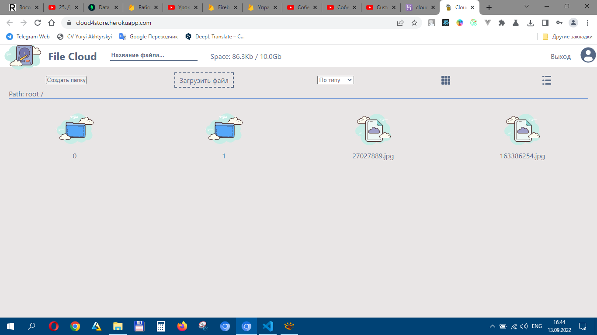597x335 pixels.
Task: Switch to grid view of files
Action: 445,80
